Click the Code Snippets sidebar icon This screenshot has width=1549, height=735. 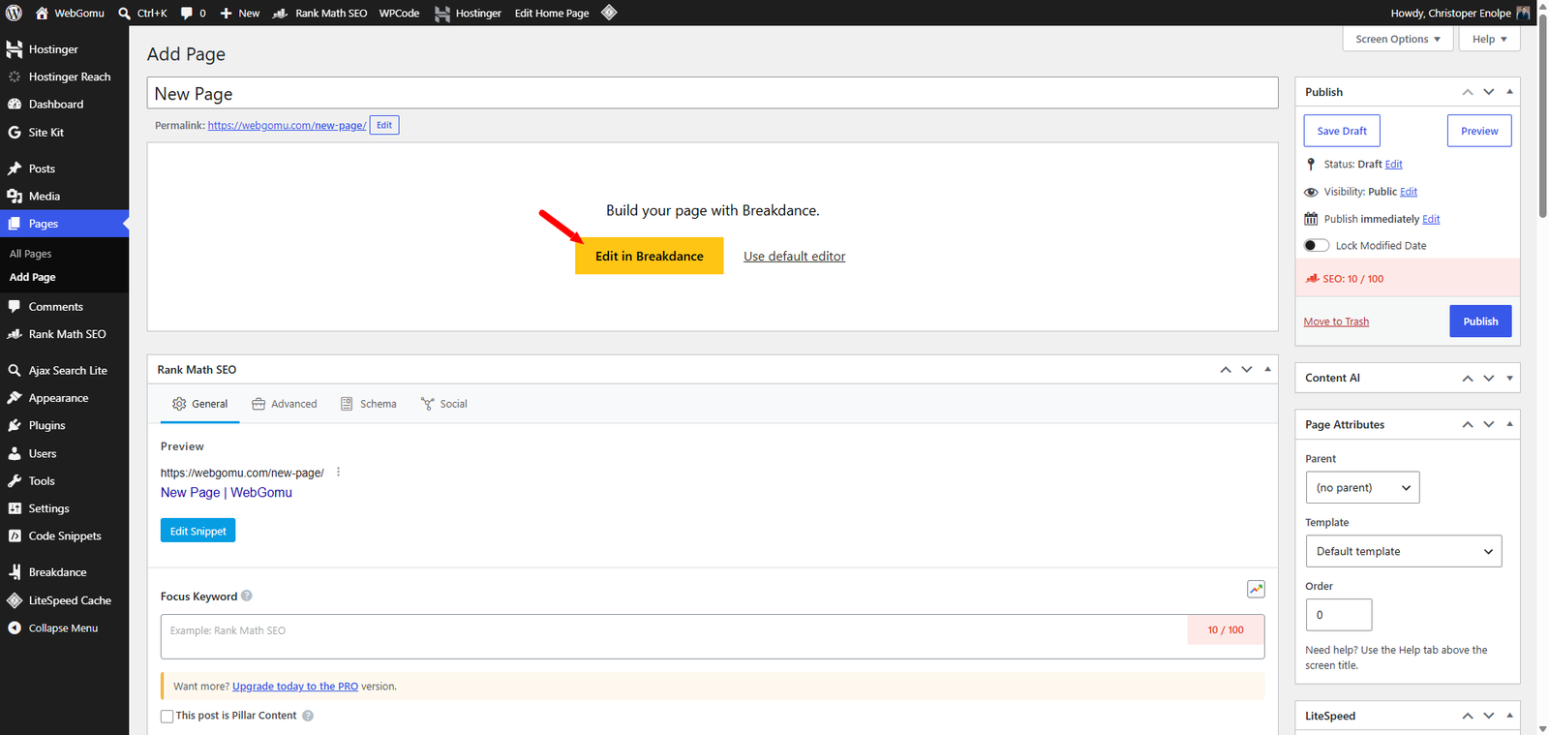[x=15, y=536]
